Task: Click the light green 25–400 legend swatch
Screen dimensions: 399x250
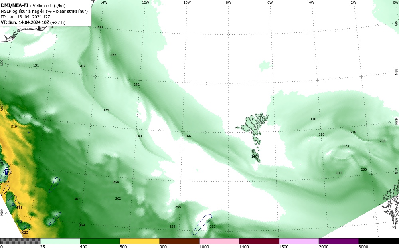Action: (60, 241)
